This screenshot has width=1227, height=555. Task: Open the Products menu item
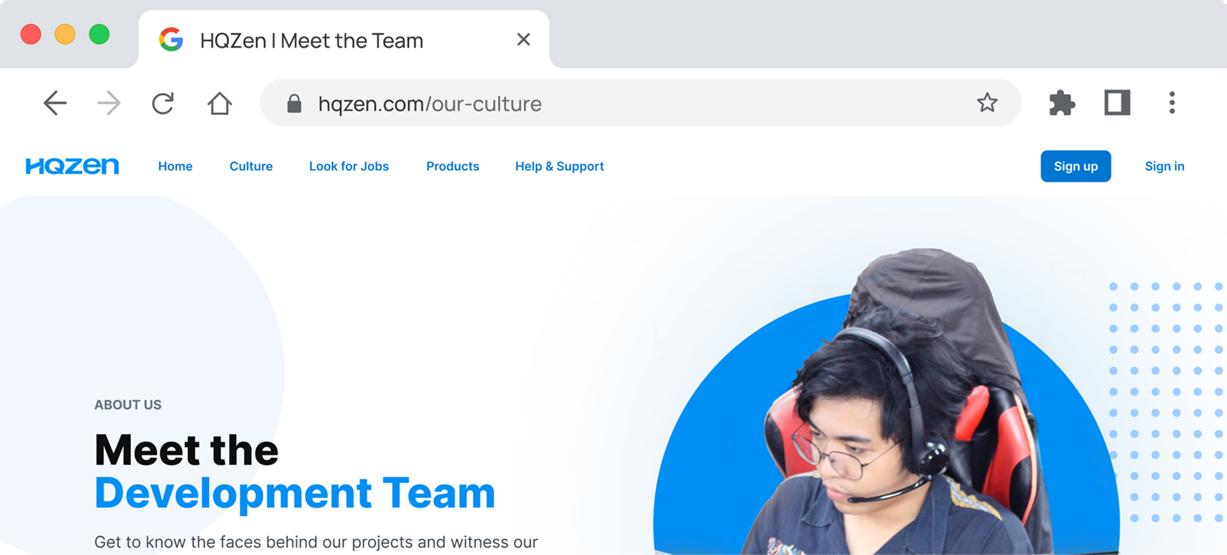[x=453, y=166]
